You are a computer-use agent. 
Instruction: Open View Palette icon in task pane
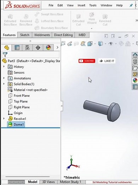(135, 74)
